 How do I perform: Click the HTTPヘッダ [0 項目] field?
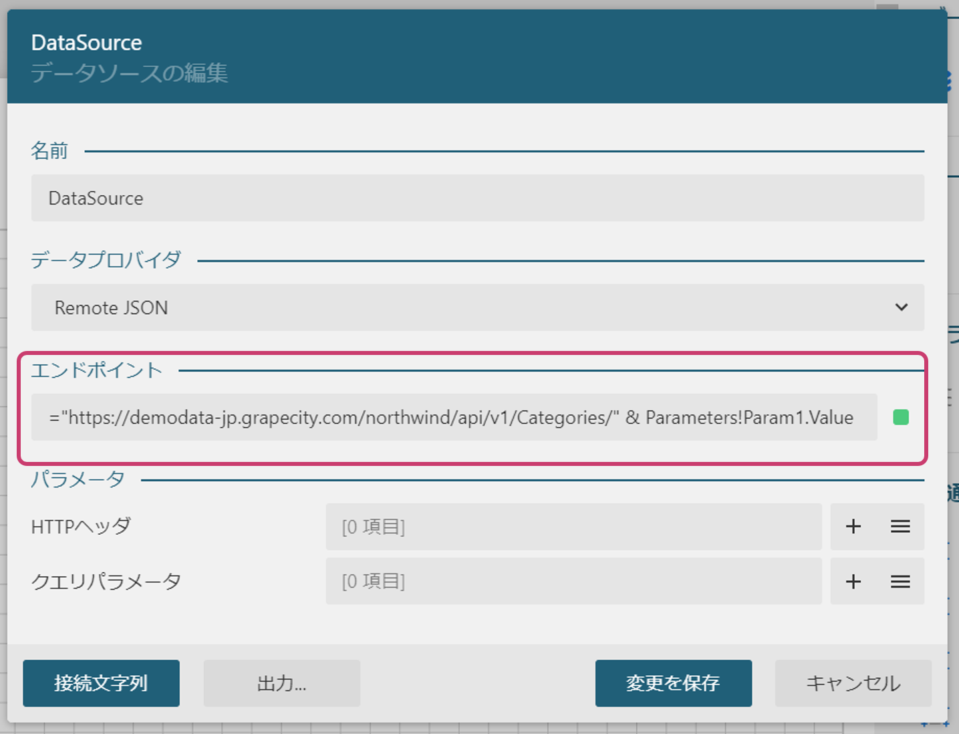[573, 527]
